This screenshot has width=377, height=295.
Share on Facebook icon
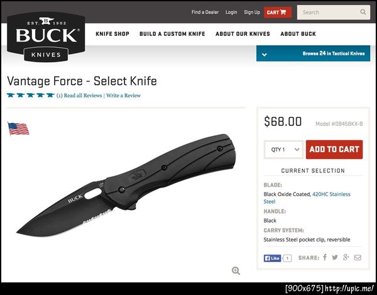325,257
